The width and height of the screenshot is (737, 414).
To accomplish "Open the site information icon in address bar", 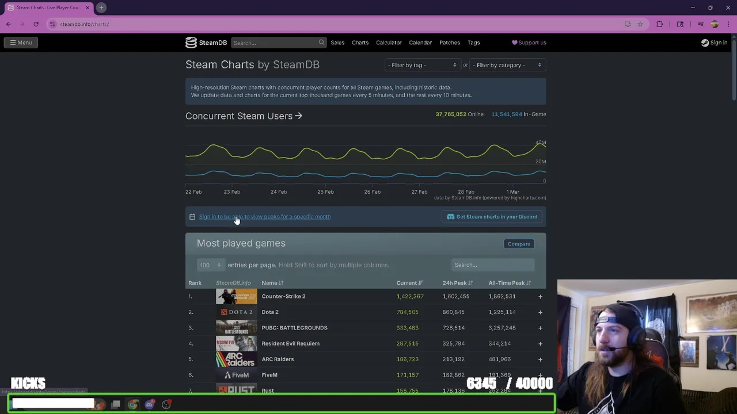I will 52,24.
